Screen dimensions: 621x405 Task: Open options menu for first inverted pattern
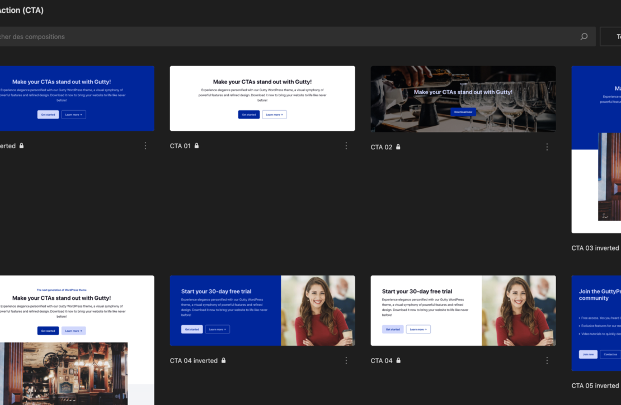pyautogui.click(x=145, y=145)
